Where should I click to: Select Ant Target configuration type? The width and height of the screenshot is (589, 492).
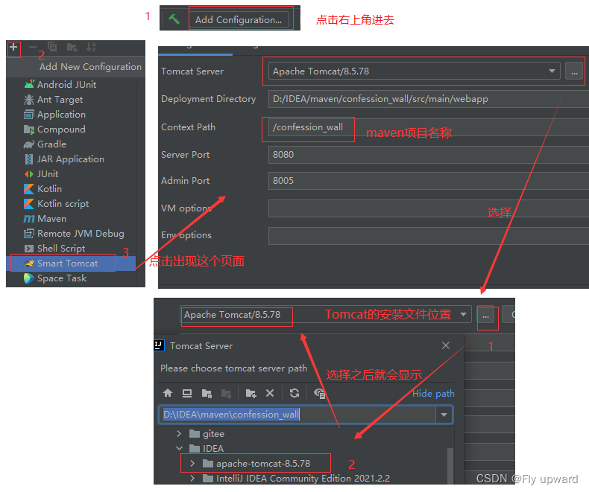[x=60, y=100]
